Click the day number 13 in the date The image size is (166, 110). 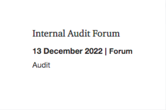36,51
